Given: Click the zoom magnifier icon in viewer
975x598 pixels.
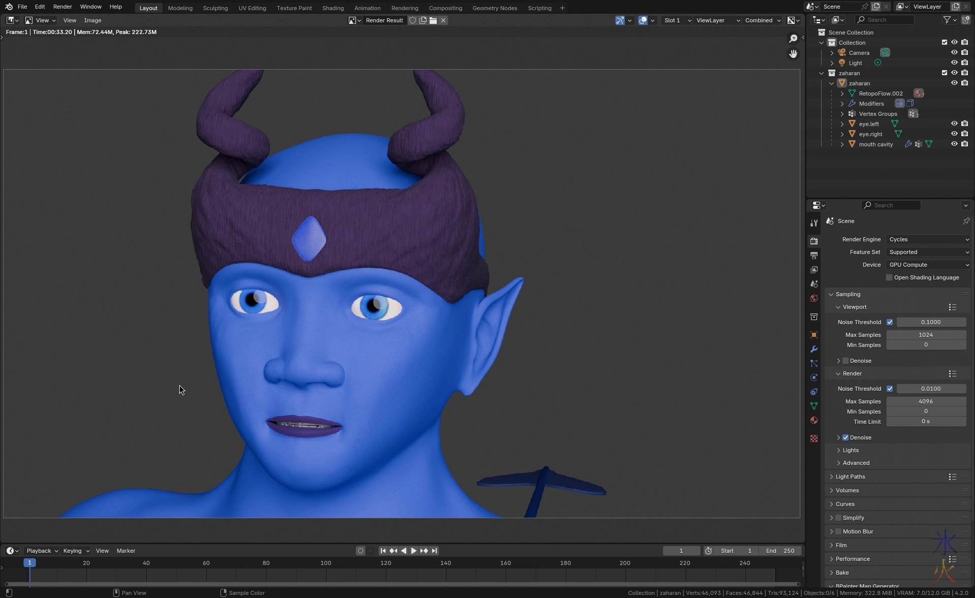Looking at the screenshot, I should pyautogui.click(x=793, y=39).
